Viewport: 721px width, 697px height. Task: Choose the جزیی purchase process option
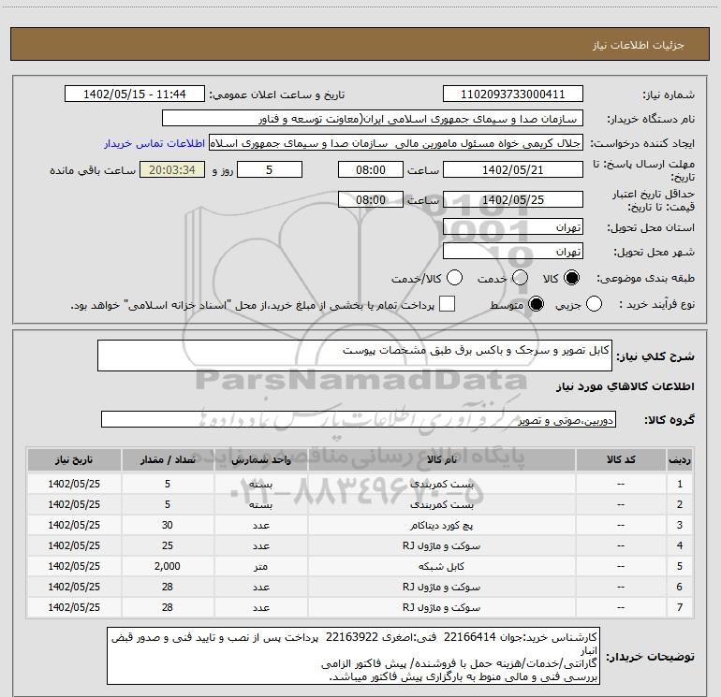pos(594,304)
